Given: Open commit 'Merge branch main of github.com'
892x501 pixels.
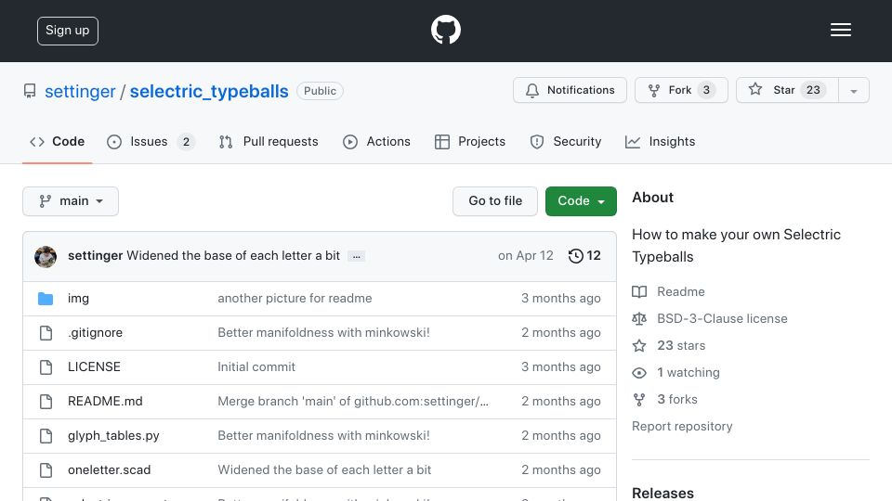Looking at the screenshot, I should (x=353, y=402).
